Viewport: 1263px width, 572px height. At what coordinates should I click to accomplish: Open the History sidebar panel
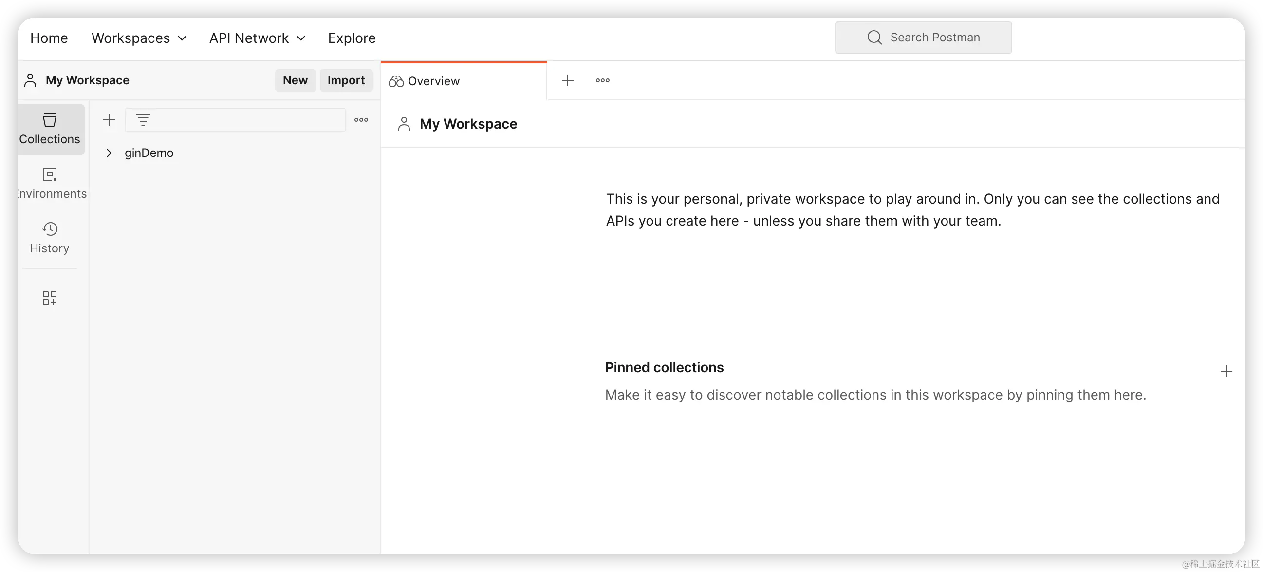tap(50, 238)
